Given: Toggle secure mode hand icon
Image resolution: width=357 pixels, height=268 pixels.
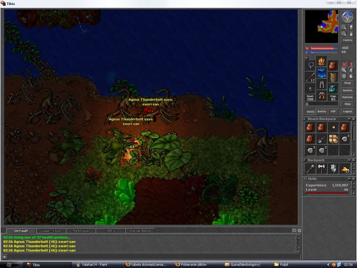Looking at the screenshot, I should click(x=351, y=76).
